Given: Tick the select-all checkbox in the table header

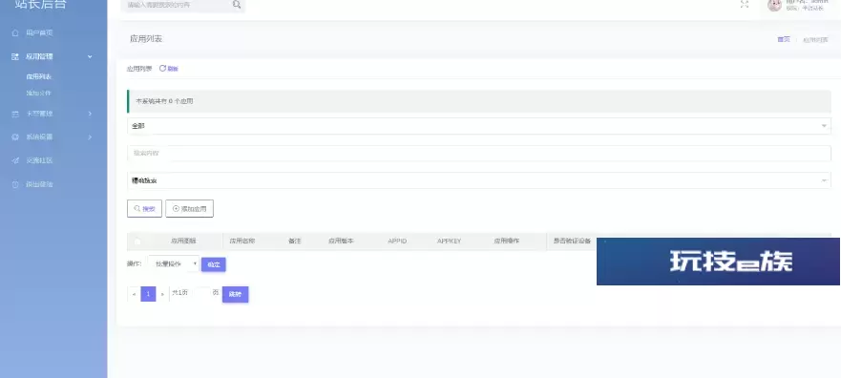Looking at the screenshot, I should (137, 241).
